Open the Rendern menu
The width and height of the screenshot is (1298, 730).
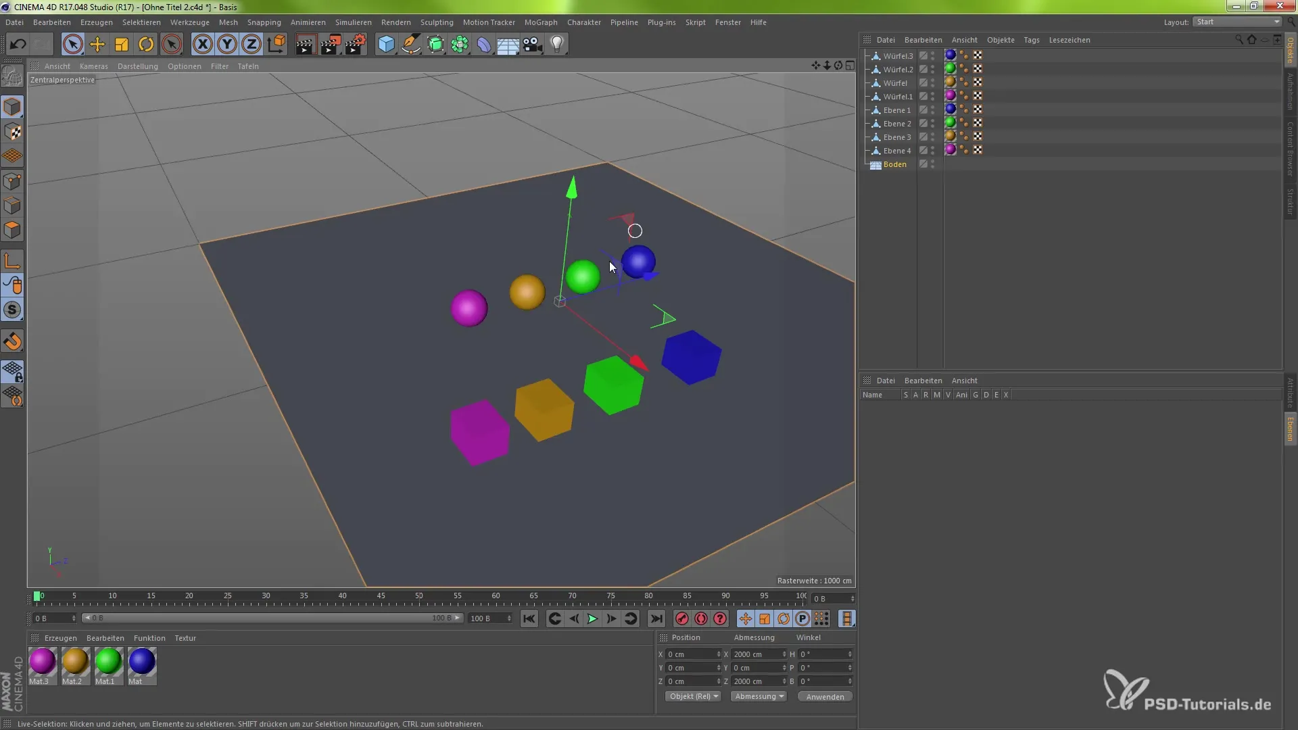coord(395,22)
